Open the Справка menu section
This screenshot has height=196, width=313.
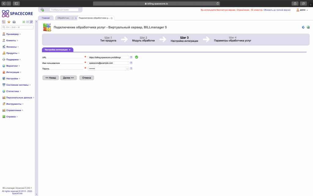[10, 117]
